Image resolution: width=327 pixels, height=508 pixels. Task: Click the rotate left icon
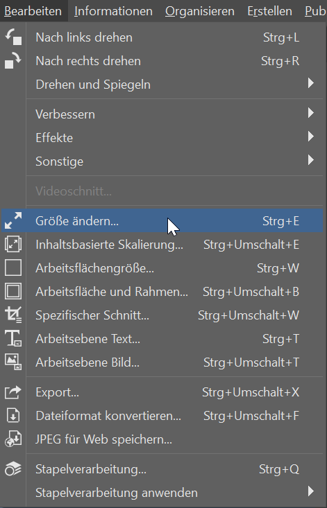(x=13, y=37)
